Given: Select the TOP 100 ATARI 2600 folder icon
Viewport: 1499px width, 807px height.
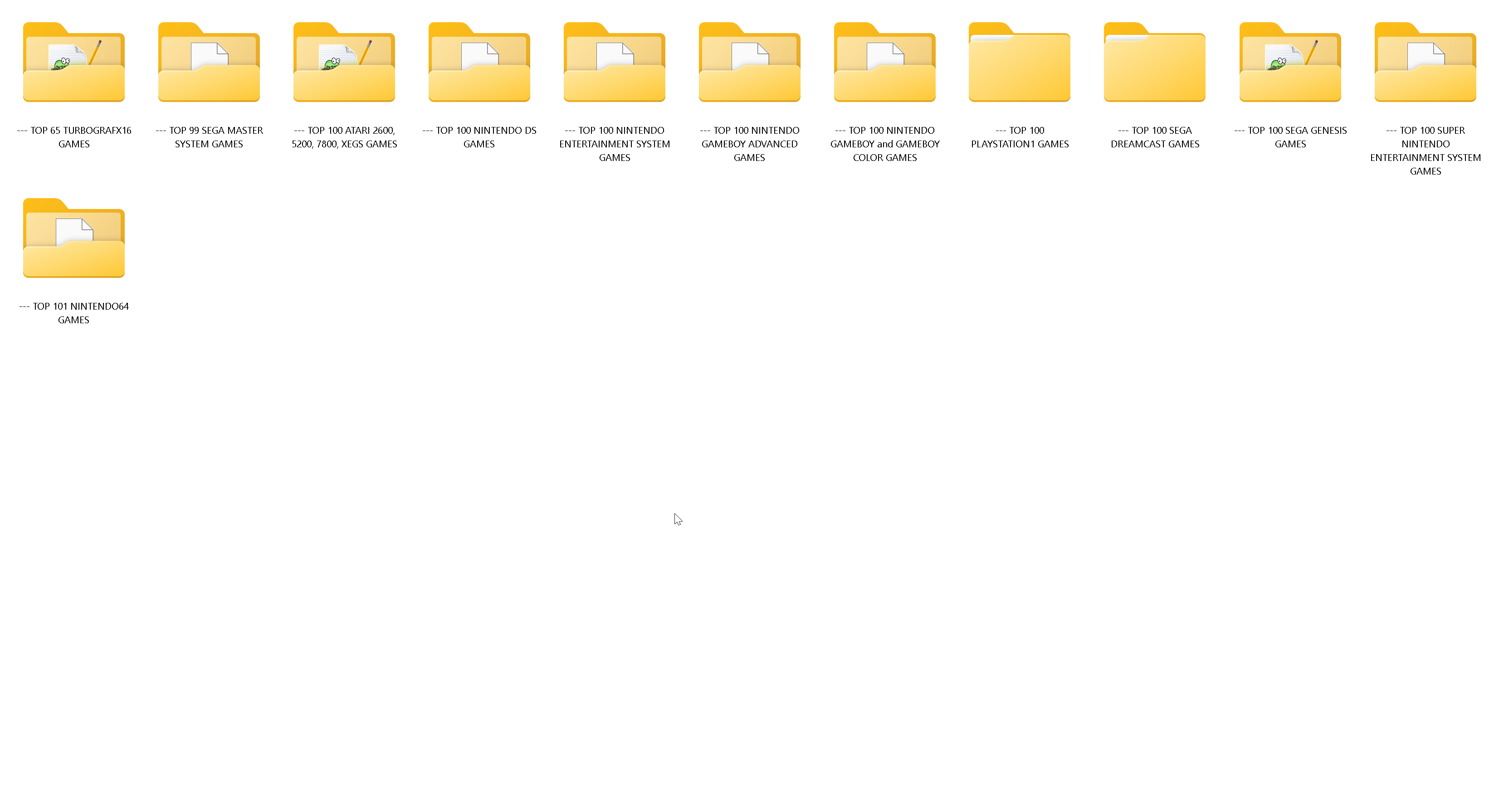Looking at the screenshot, I should click(x=344, y=63).
